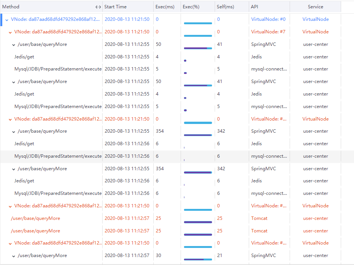
Task: Click the SpringMVC cell in the Exec 30 row
Action: click(x=264, y=256)
